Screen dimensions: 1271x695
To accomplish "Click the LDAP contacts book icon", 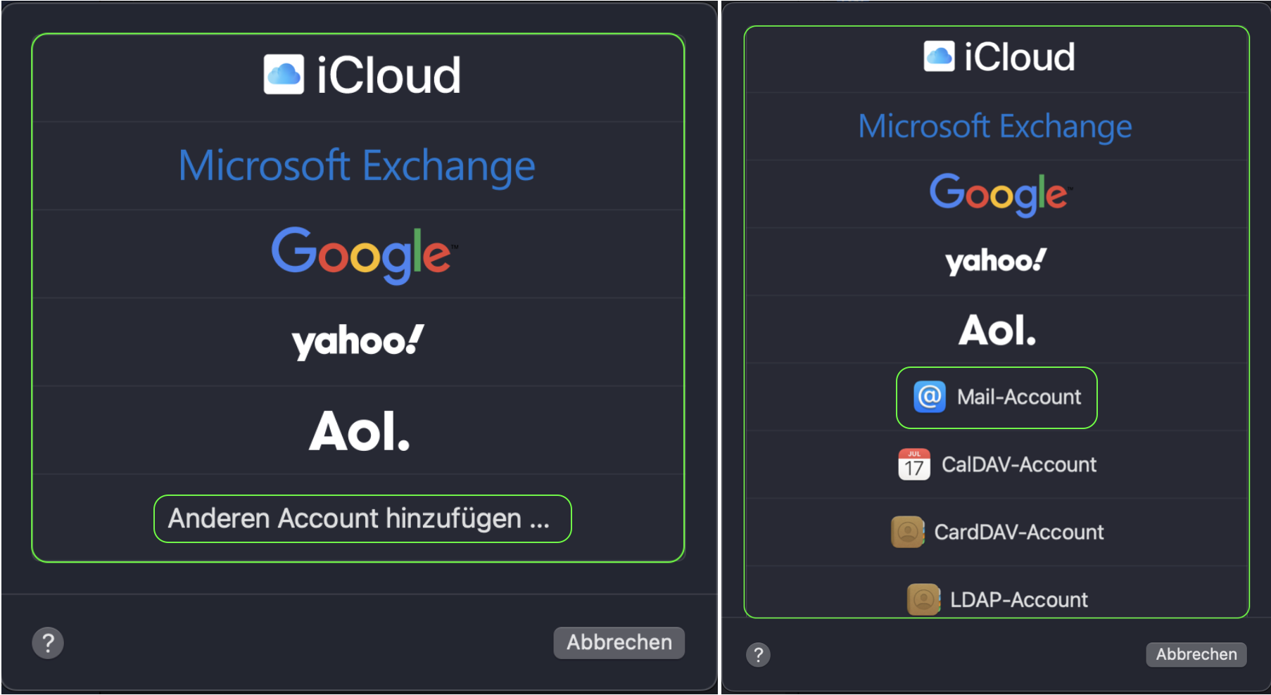I will (923, 599).
